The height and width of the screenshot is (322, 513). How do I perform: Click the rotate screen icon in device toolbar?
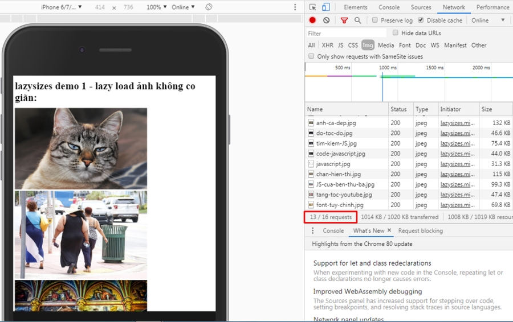pyautogui.click(x=209, y=7)
